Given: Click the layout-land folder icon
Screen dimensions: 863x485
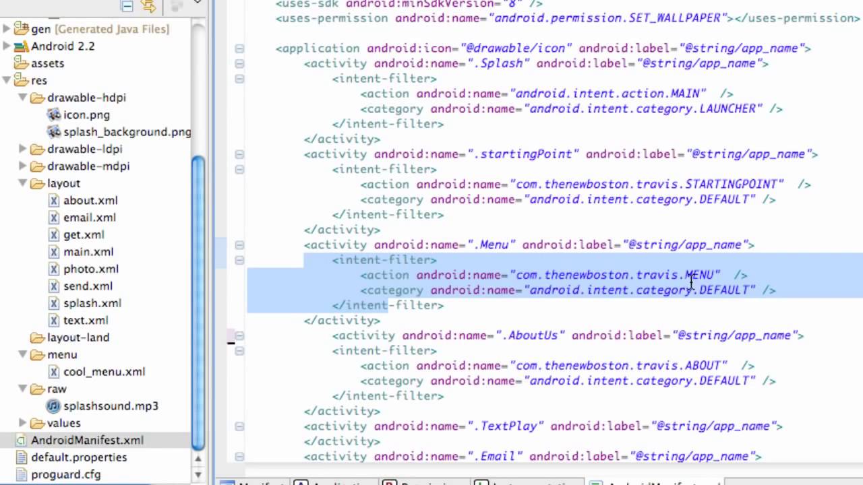Looking at the screenshot, I should [x=38, y=337].
